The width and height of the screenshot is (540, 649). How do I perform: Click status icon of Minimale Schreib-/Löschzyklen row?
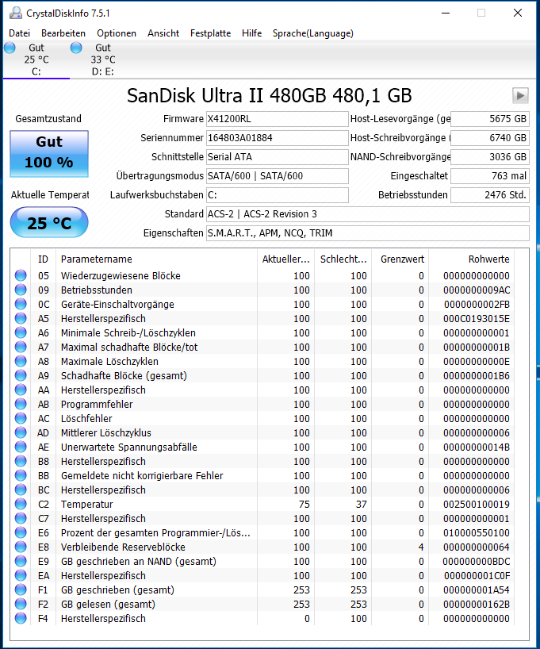(21, 332)
